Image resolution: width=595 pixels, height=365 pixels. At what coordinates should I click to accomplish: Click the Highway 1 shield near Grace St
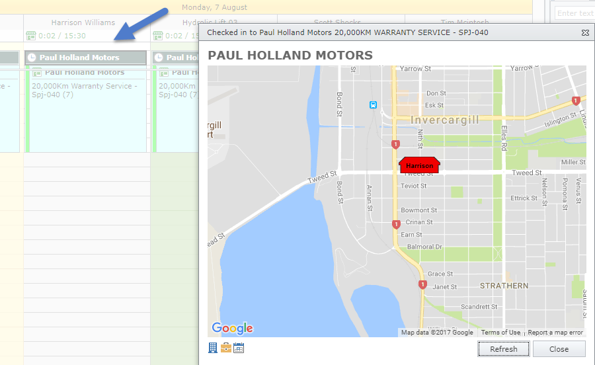pos(422,284)
